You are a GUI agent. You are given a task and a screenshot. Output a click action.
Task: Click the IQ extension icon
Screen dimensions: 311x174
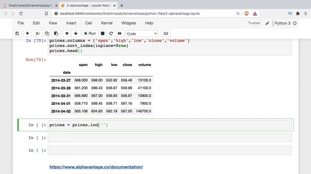click(x=290, y=14)
